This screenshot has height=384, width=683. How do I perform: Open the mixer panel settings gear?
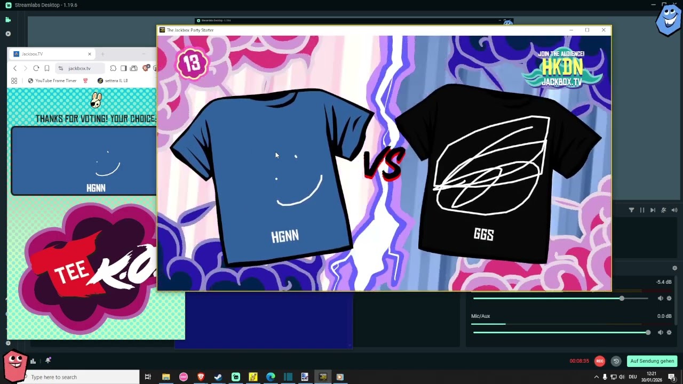[674, 268]
